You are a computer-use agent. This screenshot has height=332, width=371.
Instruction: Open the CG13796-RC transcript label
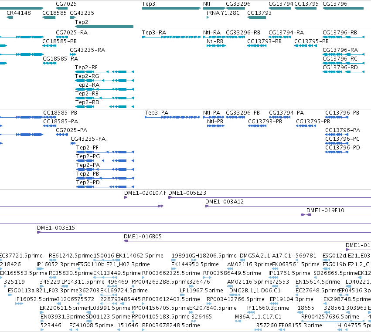[x=340, y=59]
